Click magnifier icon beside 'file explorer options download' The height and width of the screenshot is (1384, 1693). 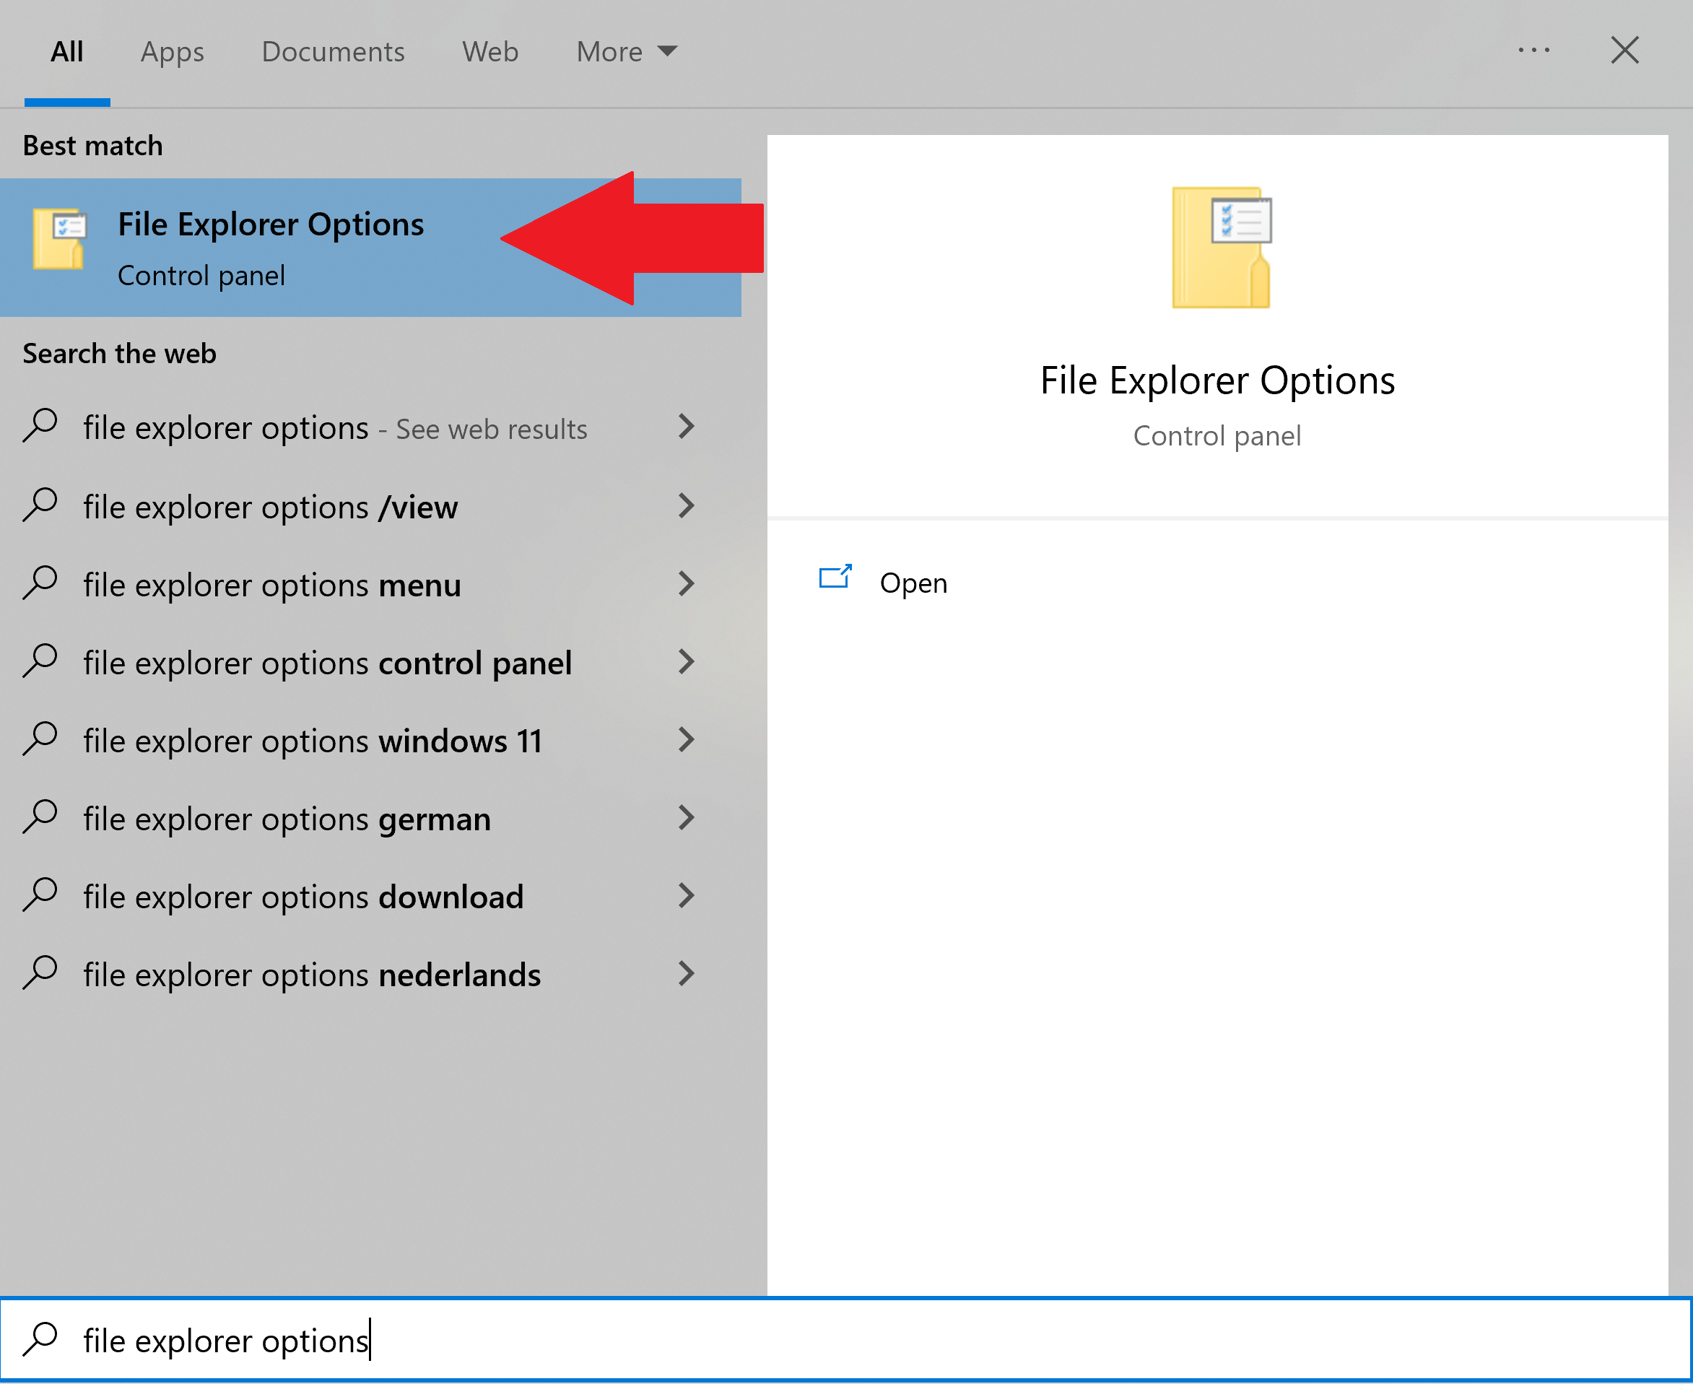coord(40,895)
